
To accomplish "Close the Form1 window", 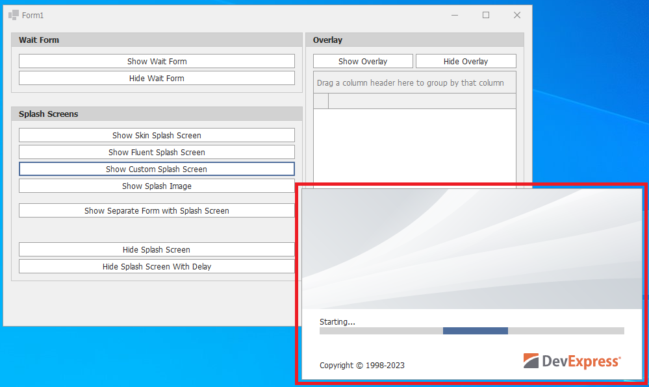I will click(517, 16).
